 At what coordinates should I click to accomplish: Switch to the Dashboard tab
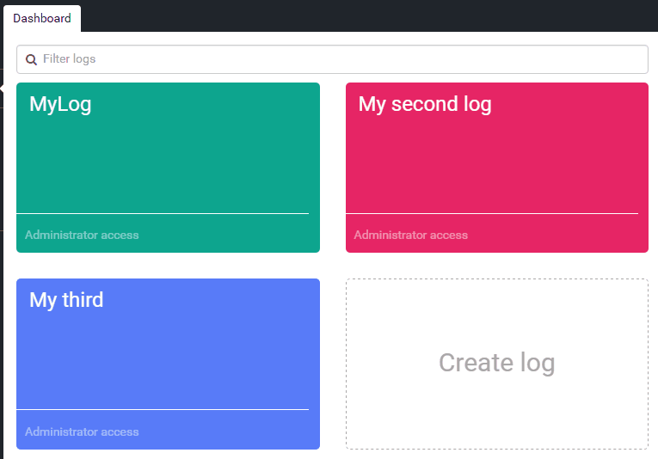[42, 18]
